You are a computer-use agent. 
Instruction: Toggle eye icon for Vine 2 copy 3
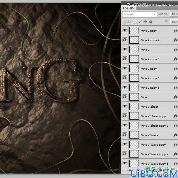click(125, 59)
